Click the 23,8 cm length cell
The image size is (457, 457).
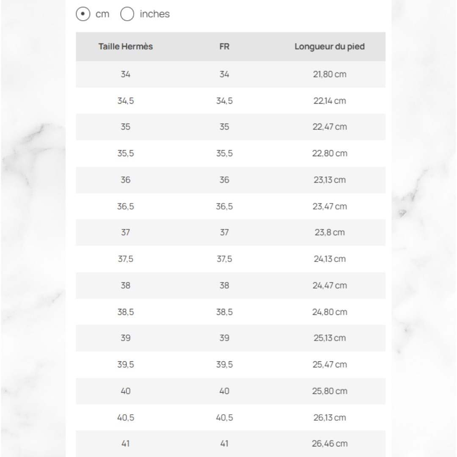point(330,232)
